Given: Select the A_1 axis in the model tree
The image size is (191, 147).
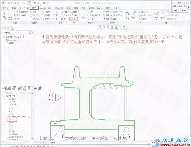Looking at the screenshot, I should (12, 108).
